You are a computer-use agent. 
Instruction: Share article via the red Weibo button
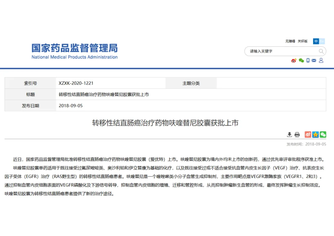click(308, 135)
